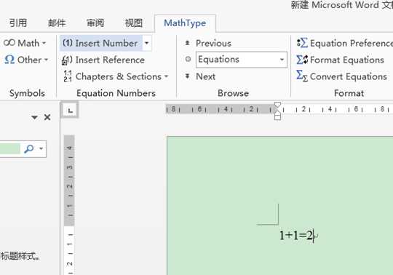Screen dimensions: 393x275
Task: Expand the Math symbols dropdown
Action: pyautogui.click(x=44, y=43)
